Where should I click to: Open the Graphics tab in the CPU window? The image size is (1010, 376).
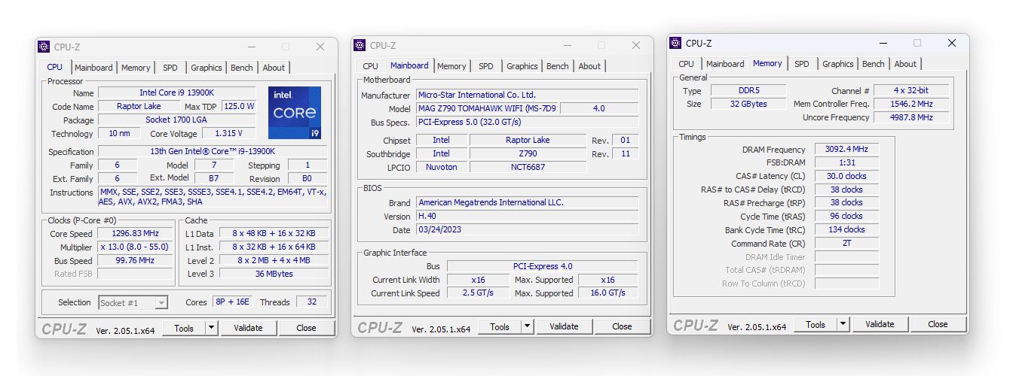pyautogui.click(x=207, y=68)
